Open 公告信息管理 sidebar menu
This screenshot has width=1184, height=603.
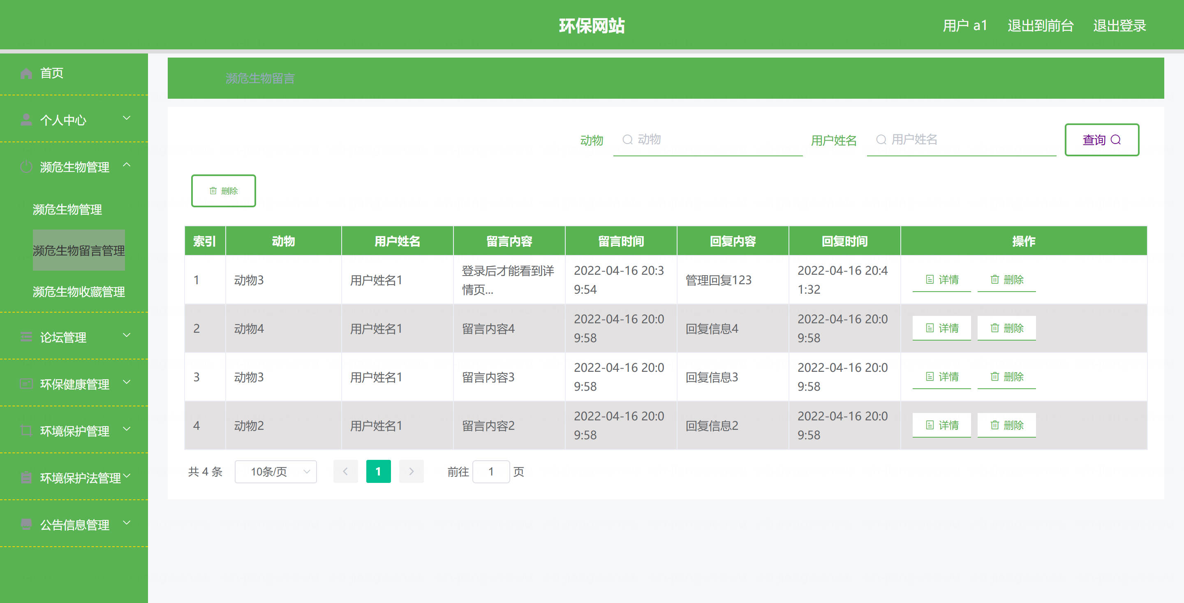tap(74, 525)
